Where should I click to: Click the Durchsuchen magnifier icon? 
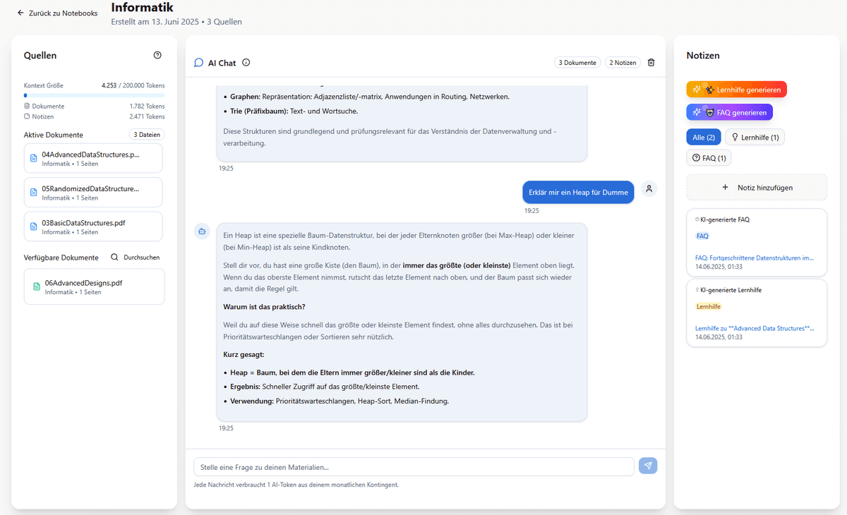(114, 257)
